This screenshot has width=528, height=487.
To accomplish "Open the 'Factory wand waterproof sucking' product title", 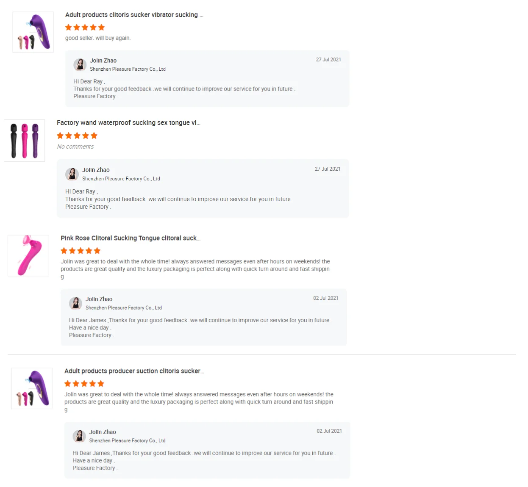I will (128, 123).
